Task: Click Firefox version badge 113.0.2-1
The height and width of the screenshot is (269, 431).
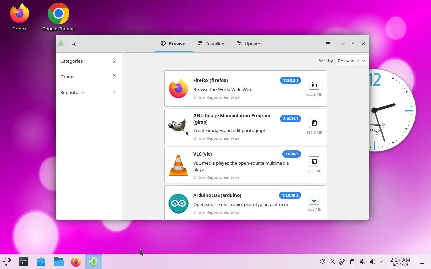Action: [291, 80]
